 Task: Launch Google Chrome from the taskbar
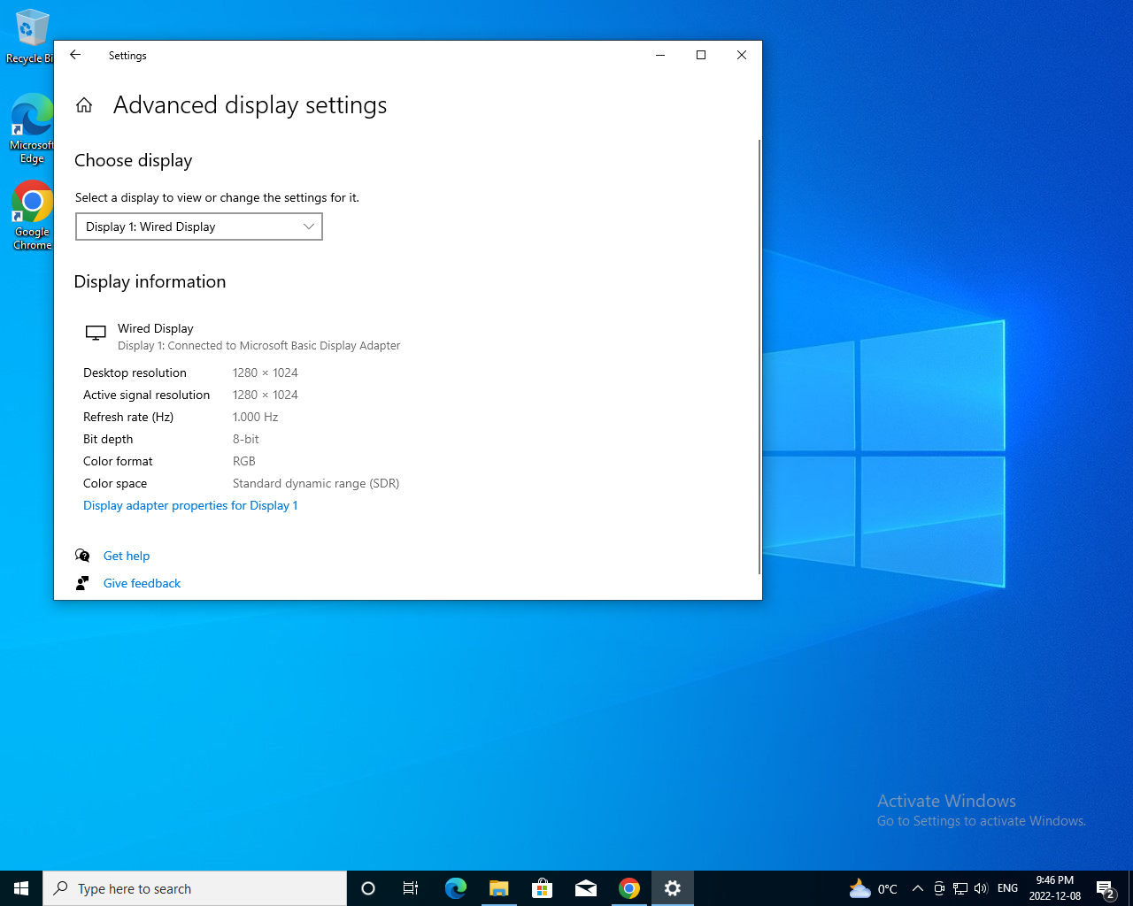coord(629,888)
